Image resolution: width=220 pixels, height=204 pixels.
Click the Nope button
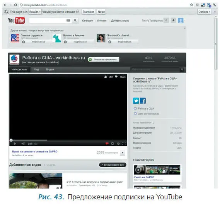pos(101,12)
